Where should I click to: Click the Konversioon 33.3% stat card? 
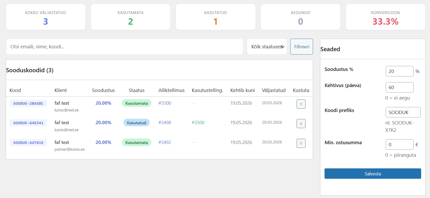click(x=385, y=17)
